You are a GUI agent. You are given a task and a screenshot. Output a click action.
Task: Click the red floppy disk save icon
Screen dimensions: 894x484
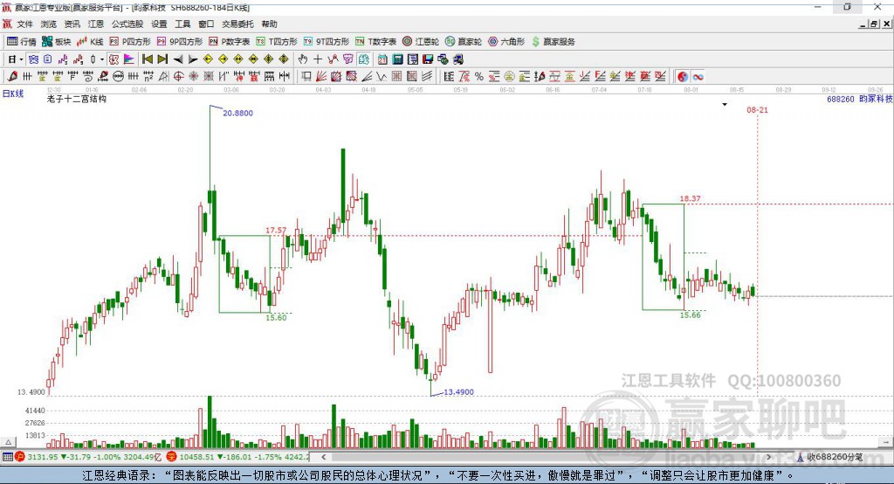pyautogui.click(x=428, y=59)
